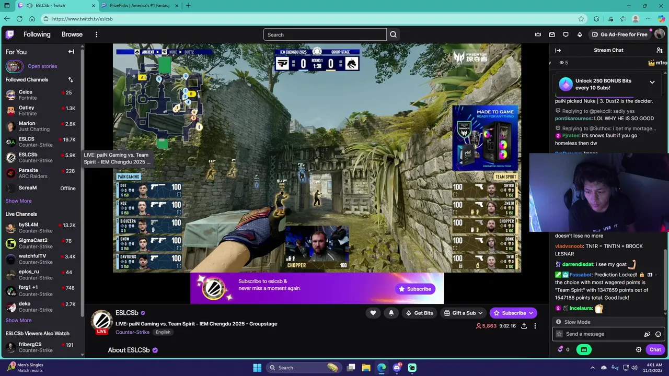This screenshot has height=376, width=669.
Task: Open a new browser tab
Action: point(188,5)
